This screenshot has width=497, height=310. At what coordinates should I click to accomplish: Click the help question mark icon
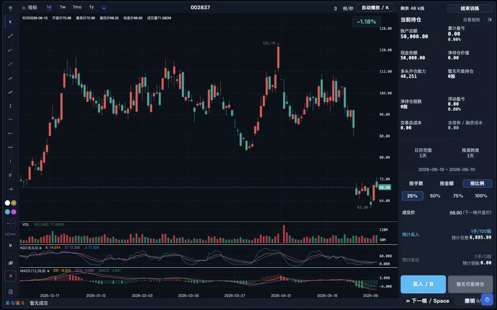[x=487, y=299]
